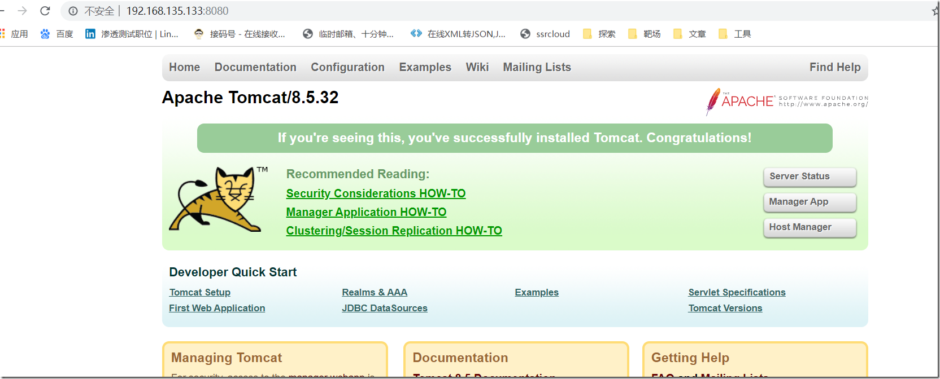Open the Tomcat Versions link
Screen dimensions: 940x379
click(x=725, y=308)
